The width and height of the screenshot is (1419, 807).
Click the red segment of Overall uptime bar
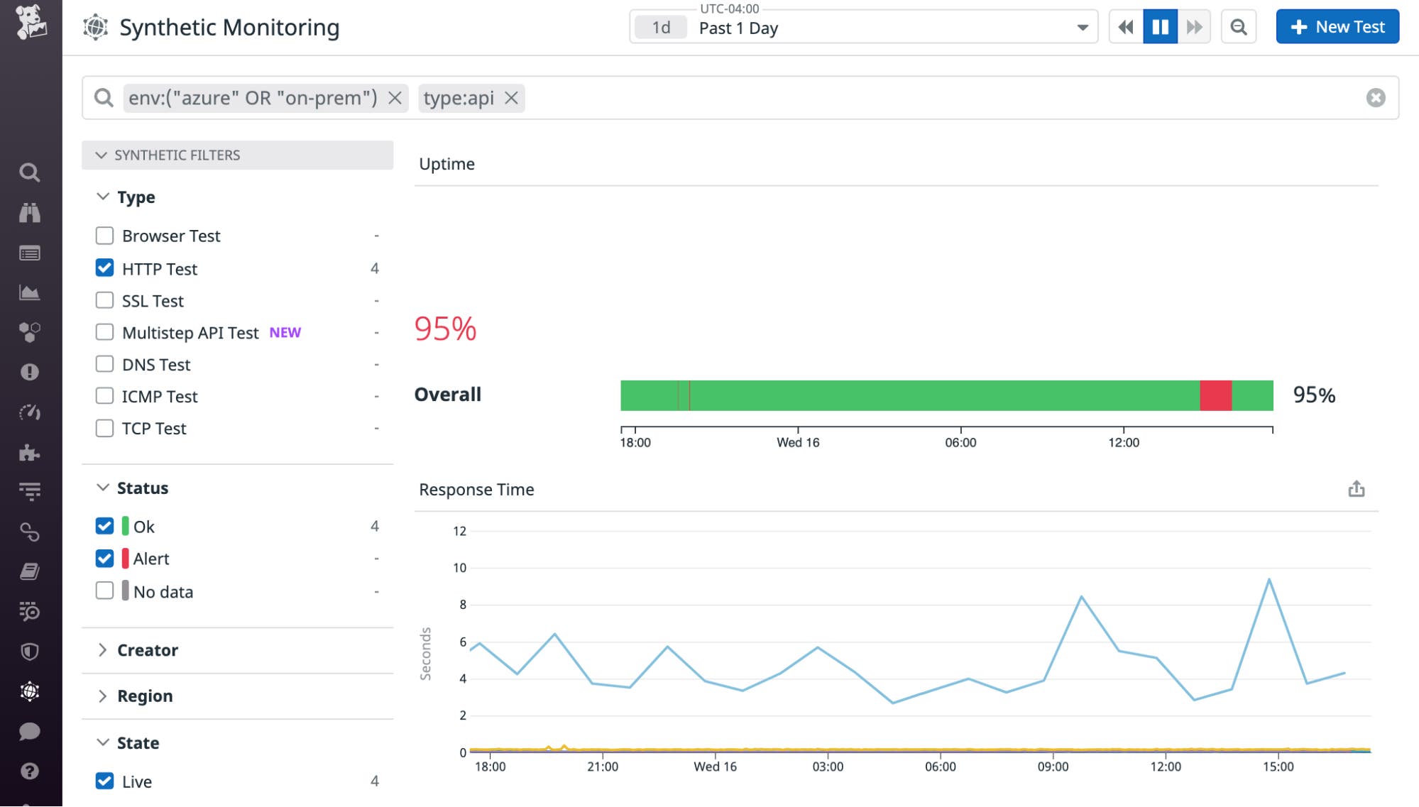[x=1215, y=395]
